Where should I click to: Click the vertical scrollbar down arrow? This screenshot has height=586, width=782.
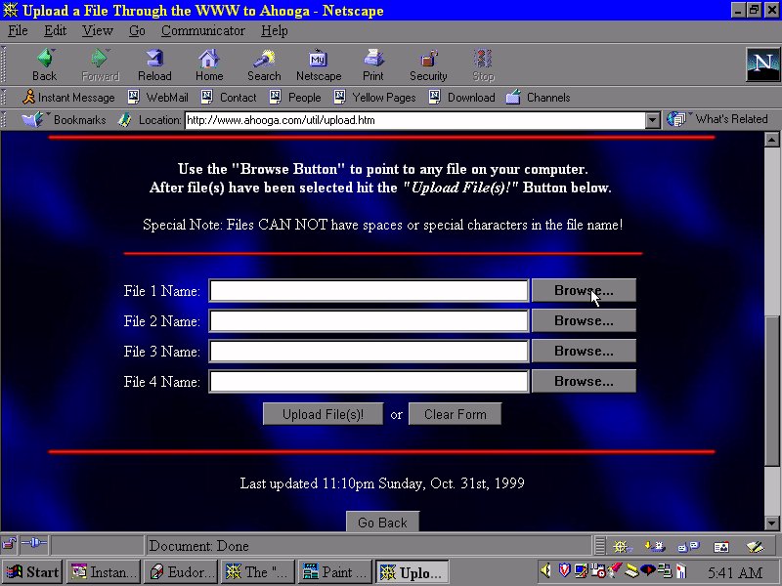click(771, 523)
